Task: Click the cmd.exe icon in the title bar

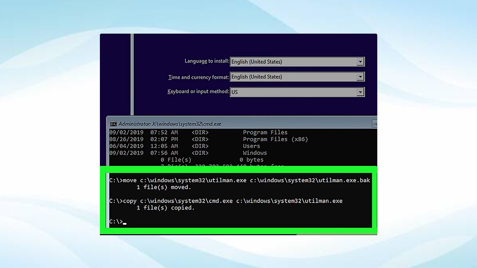Action: (113, 124)
